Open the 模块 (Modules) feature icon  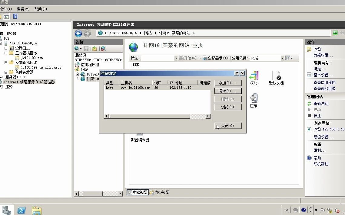tap(254, 78)
